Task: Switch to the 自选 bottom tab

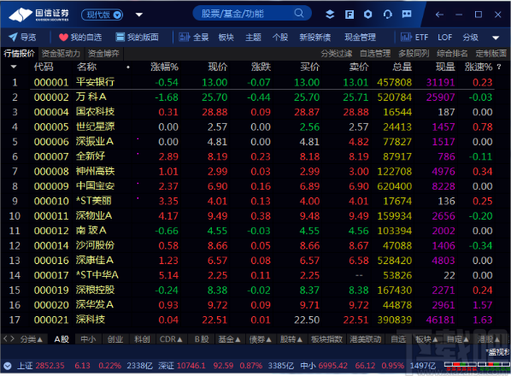Action: point(398,339)
